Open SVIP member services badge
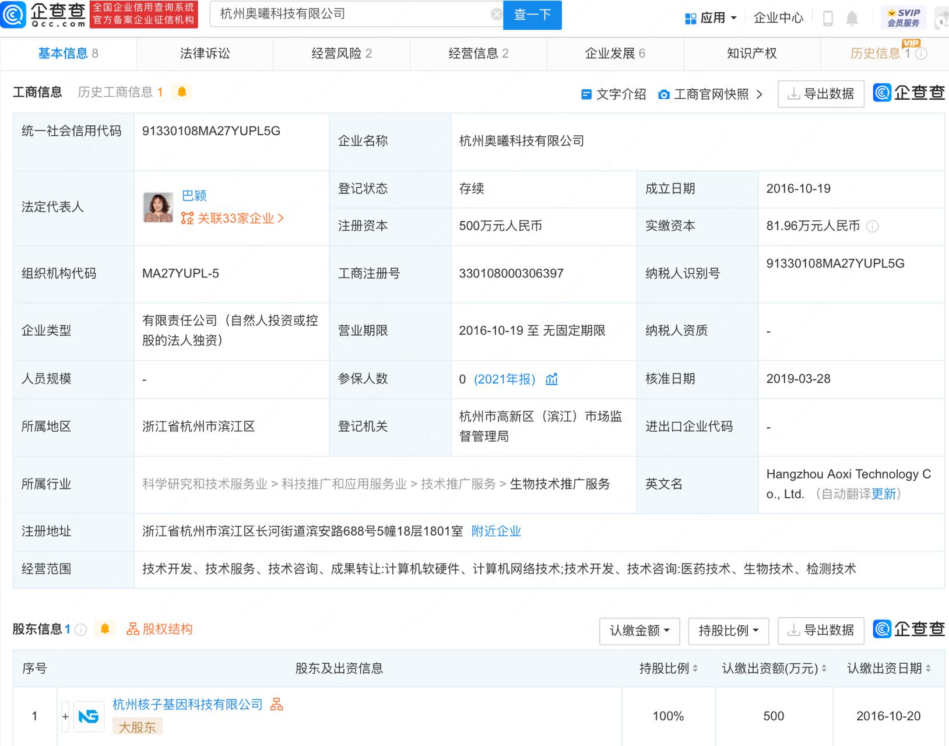 [904, 18]
